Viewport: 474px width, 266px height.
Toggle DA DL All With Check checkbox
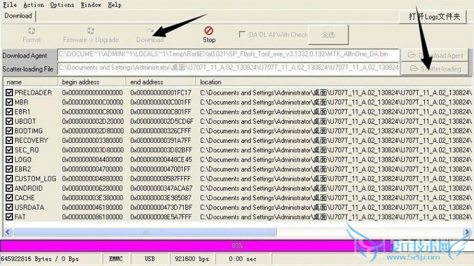point(242,34)
